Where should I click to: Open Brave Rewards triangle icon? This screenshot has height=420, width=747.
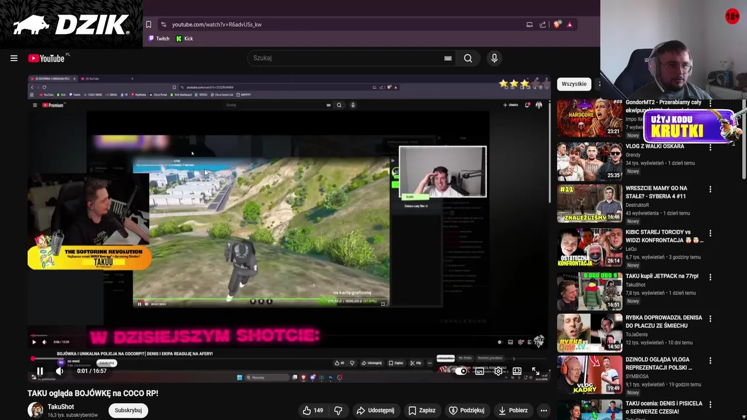point(570,24)
